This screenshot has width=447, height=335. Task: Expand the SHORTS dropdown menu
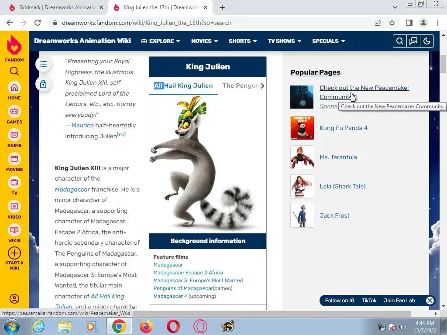(243, 41)
